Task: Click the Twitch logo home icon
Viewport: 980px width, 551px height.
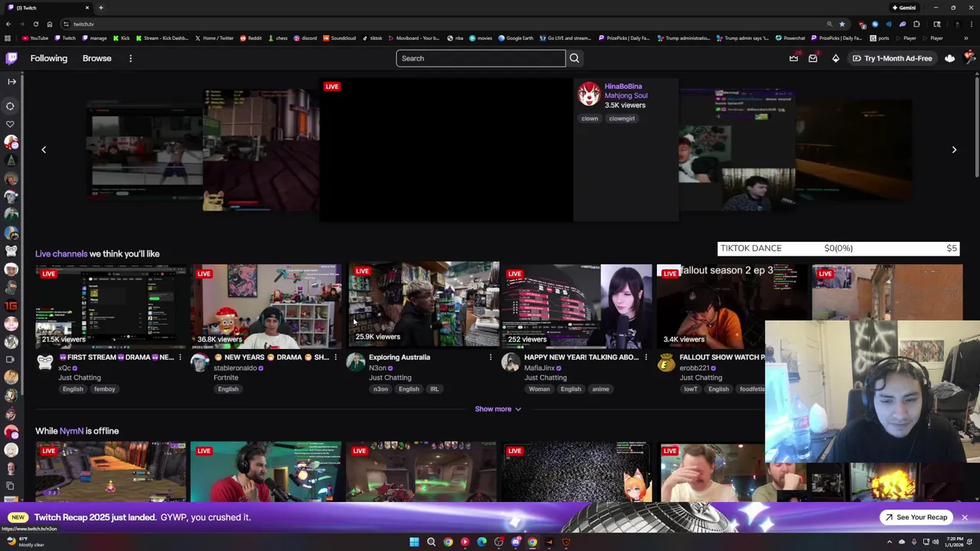Action: coord(11,58)
